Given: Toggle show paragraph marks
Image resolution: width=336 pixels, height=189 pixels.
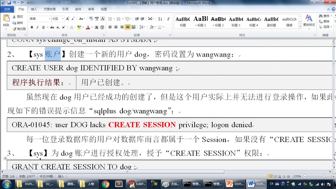Looking at the screenshot, I should pyautogui.click(x=168, y=19).
